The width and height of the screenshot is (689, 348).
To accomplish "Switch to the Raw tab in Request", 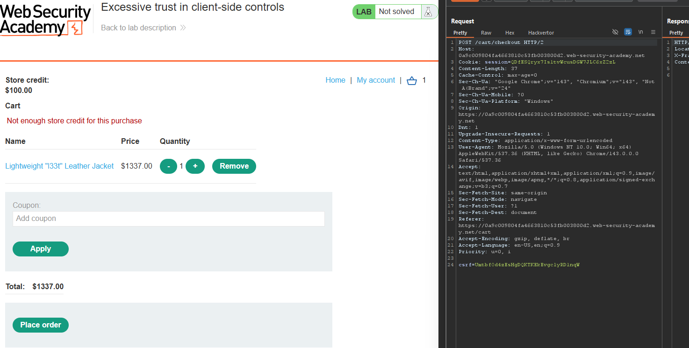I will (486, 33).
